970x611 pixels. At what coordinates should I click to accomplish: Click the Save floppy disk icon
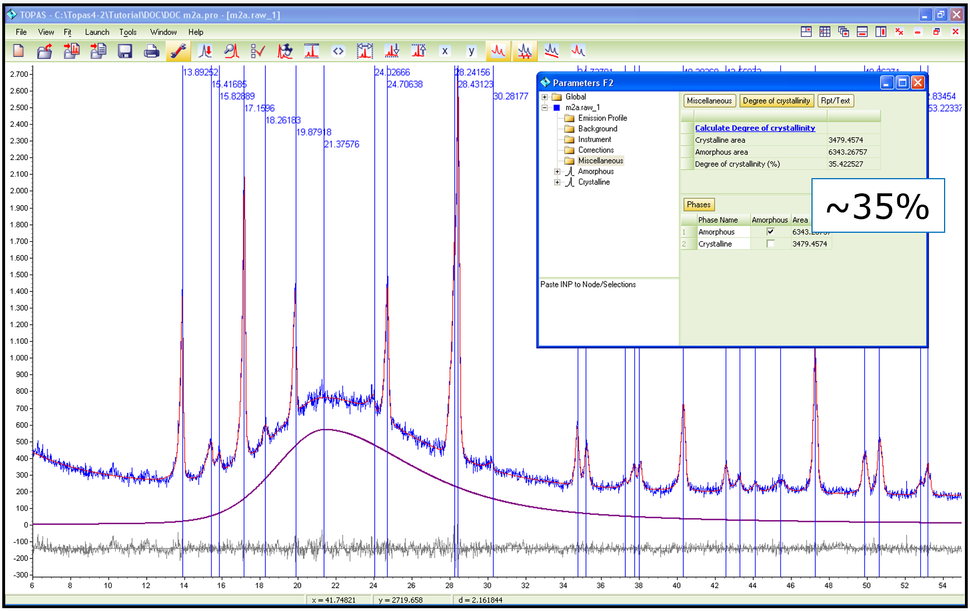pos(125,51)
